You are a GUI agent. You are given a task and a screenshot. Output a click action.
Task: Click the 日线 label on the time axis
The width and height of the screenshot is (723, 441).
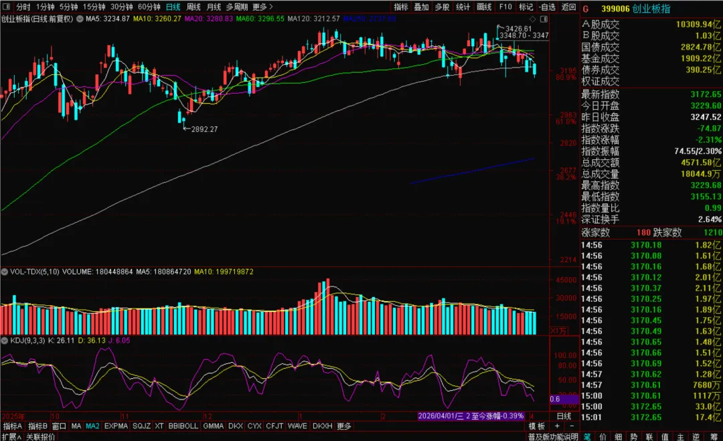pyautogui.click(x=564, y=416)
